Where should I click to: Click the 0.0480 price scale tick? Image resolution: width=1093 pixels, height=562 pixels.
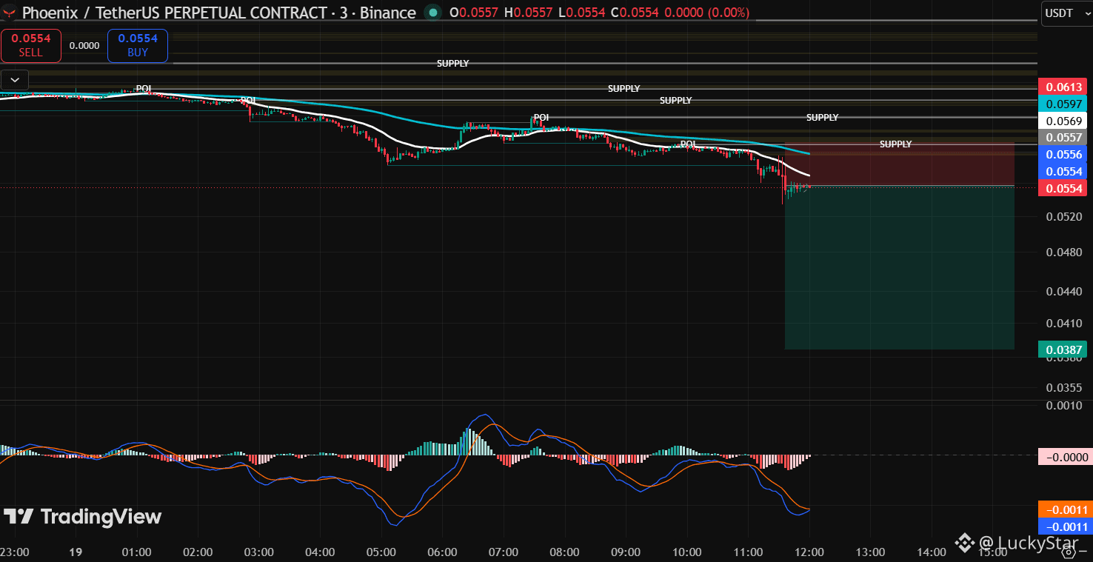pos(1064,252)
